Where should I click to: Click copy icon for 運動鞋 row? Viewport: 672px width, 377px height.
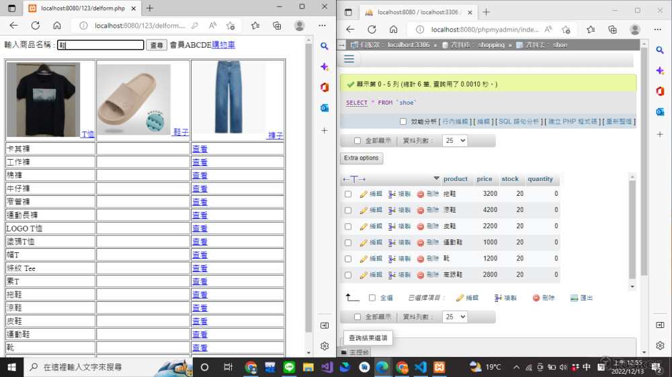(392, 243)
